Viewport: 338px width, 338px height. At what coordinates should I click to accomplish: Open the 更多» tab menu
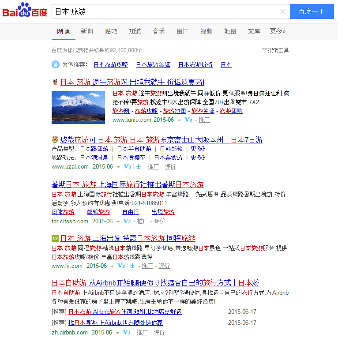point(278,31)
